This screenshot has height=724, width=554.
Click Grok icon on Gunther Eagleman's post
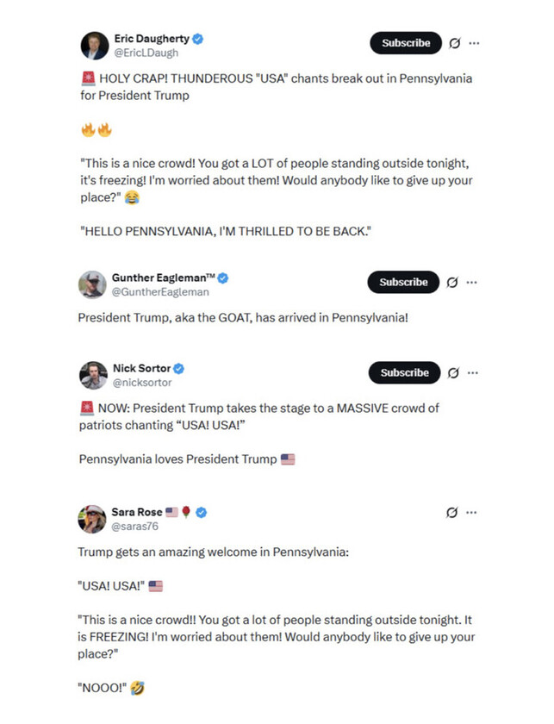pos(452,282)
